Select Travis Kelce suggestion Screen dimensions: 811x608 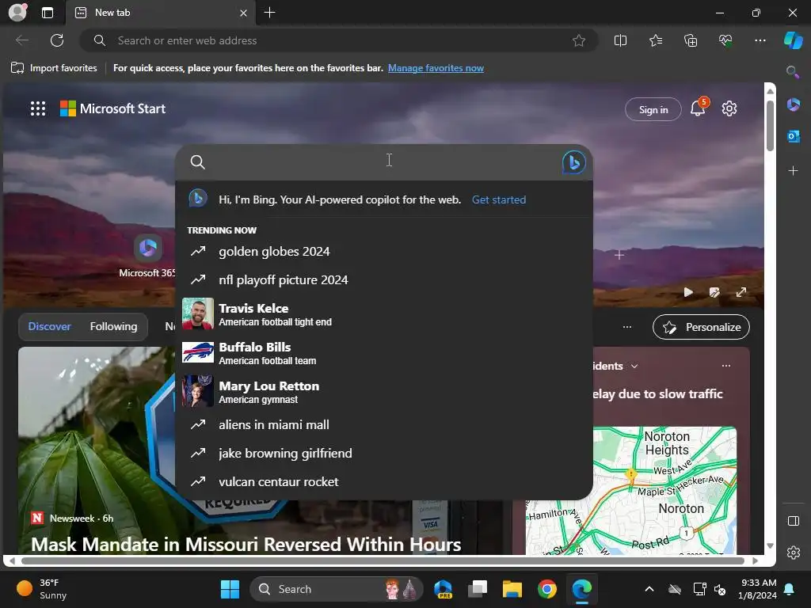pyautogui.click(x=384, y=313)
